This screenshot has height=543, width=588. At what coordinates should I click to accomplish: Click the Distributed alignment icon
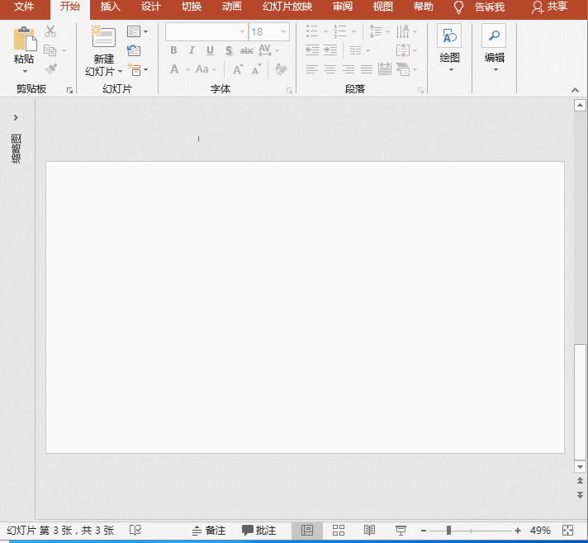[x=384, y=69]
